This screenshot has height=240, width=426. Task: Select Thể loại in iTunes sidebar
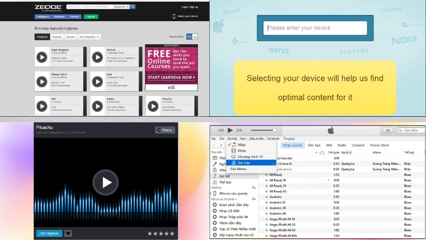click(x=225, y=182)
